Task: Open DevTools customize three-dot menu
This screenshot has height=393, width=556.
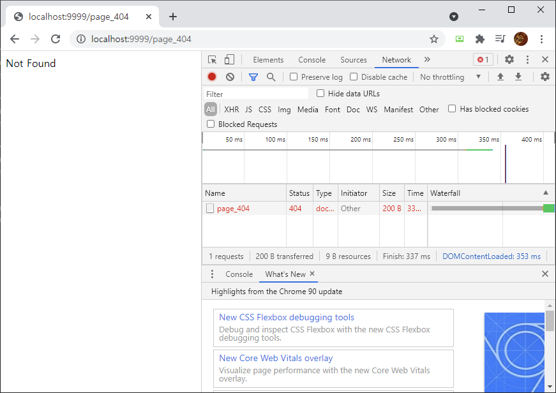Action: 527,59
